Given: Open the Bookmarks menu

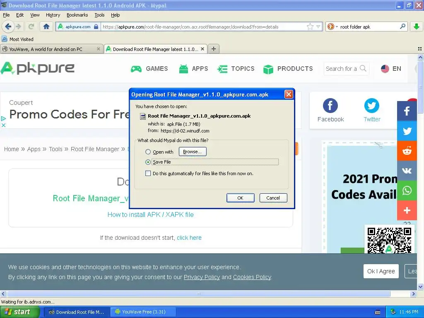Looking at the screenshot, I should [77, 15].
